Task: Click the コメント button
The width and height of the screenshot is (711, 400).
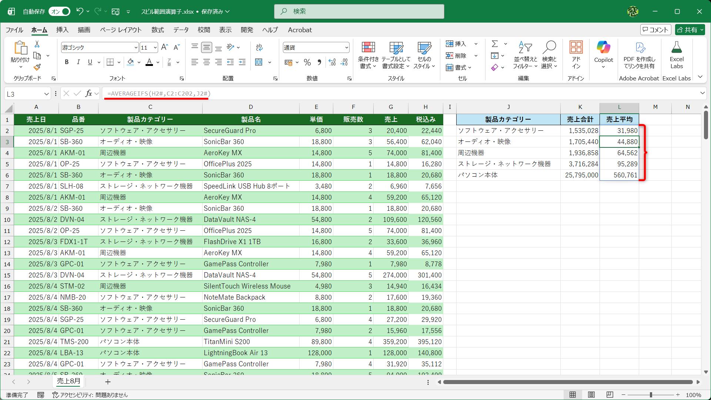Action: (x=655, y=30)
